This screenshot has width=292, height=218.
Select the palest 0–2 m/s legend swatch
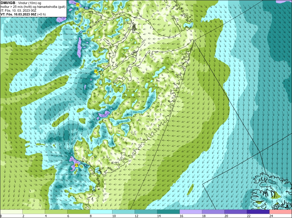[11, 212]
